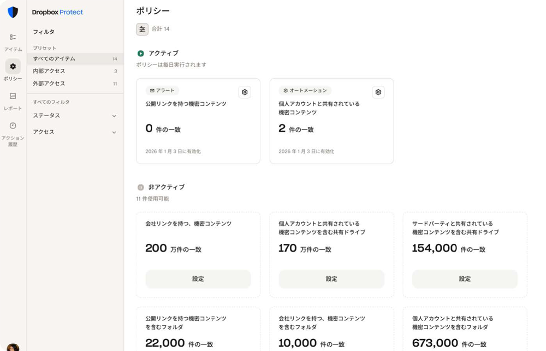Open the 公開リンクを持つ機密コンテンツ alert card
This screenshot has width=546, height=351.
[198, 121]
